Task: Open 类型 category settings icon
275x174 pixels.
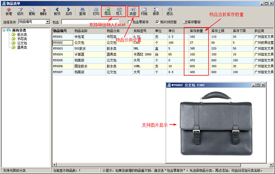Action: coord(133,11)
